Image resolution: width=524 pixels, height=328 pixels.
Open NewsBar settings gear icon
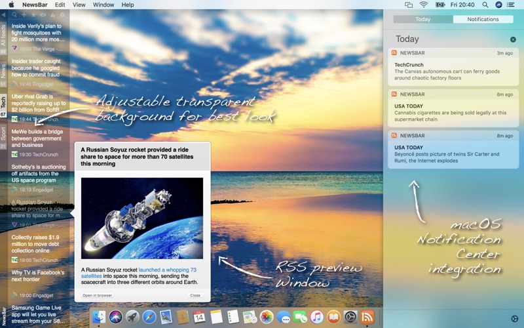point(62,14)
